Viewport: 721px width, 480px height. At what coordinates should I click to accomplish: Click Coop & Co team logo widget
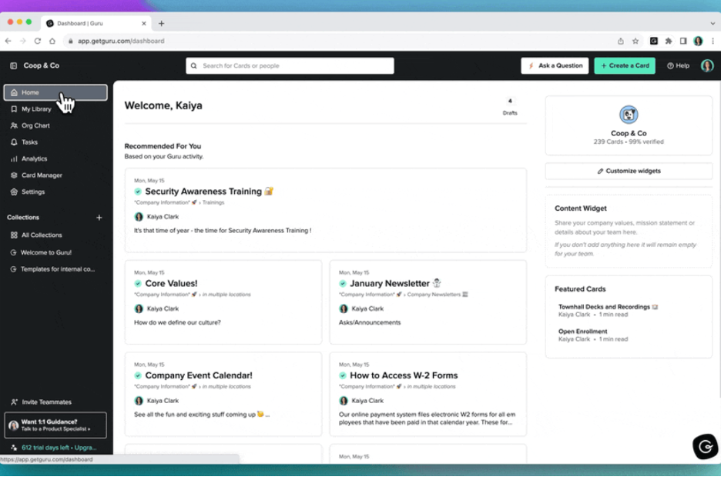tap(628, 115)
